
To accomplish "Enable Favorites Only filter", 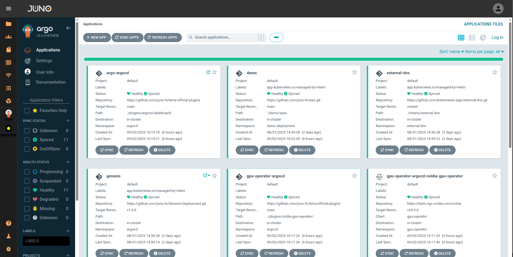I will click(27, 111).
